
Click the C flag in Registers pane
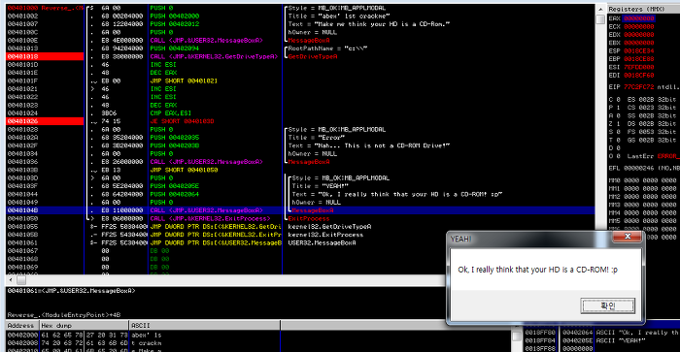[x=615, y=100]
